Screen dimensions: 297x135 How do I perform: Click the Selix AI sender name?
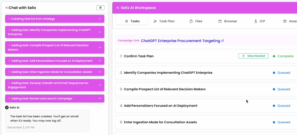pos(14,107)
